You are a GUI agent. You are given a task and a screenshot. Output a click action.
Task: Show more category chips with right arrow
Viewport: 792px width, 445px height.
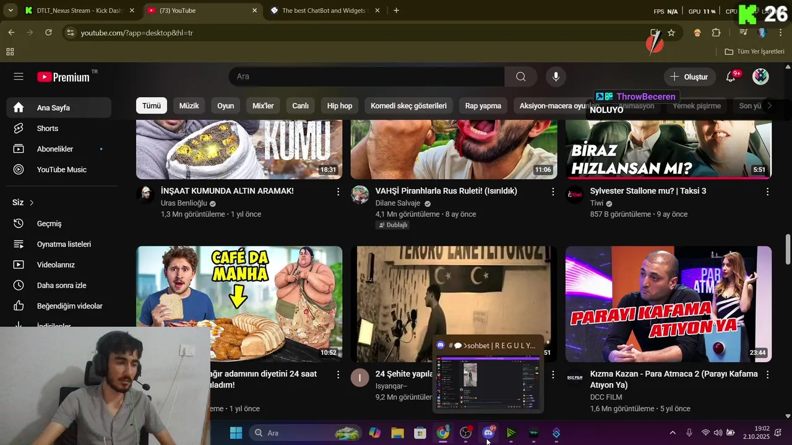(x=769, y=106)
